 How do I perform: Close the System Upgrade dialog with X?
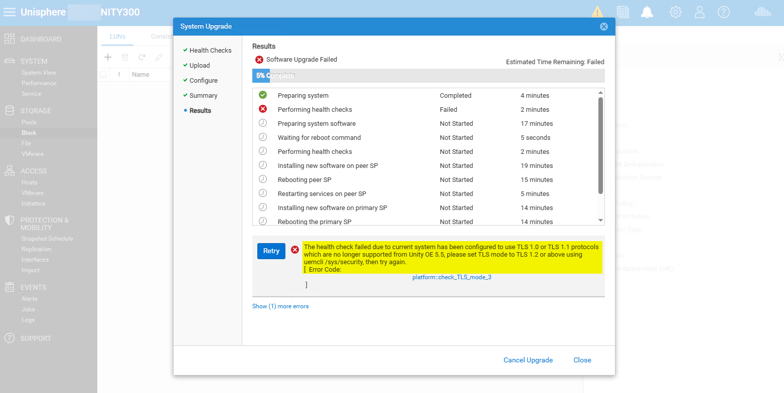[604, 27]
